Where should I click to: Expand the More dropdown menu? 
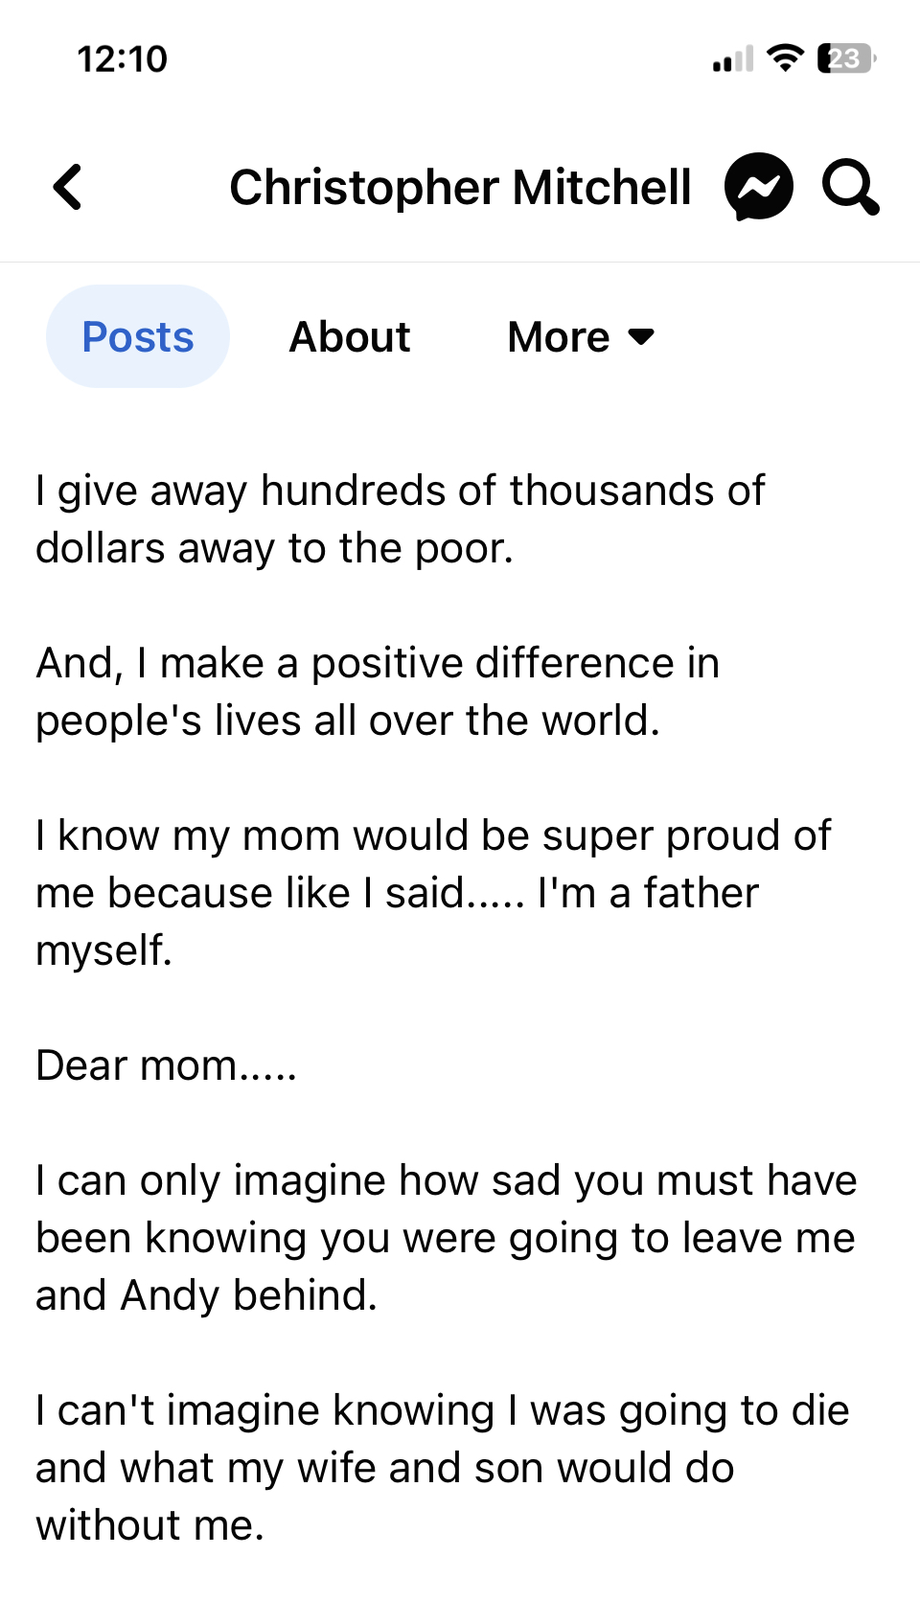click(581, 337)
